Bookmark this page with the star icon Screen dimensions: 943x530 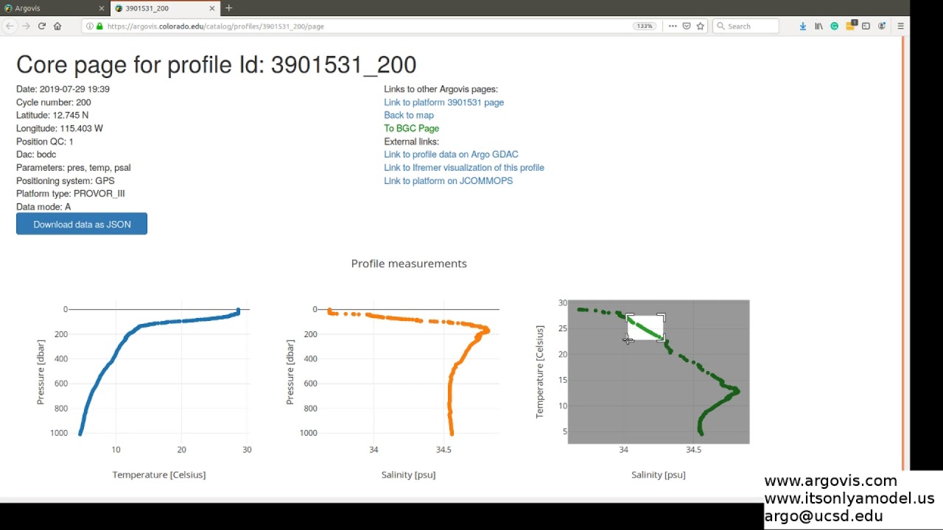[x=701, y=26]
